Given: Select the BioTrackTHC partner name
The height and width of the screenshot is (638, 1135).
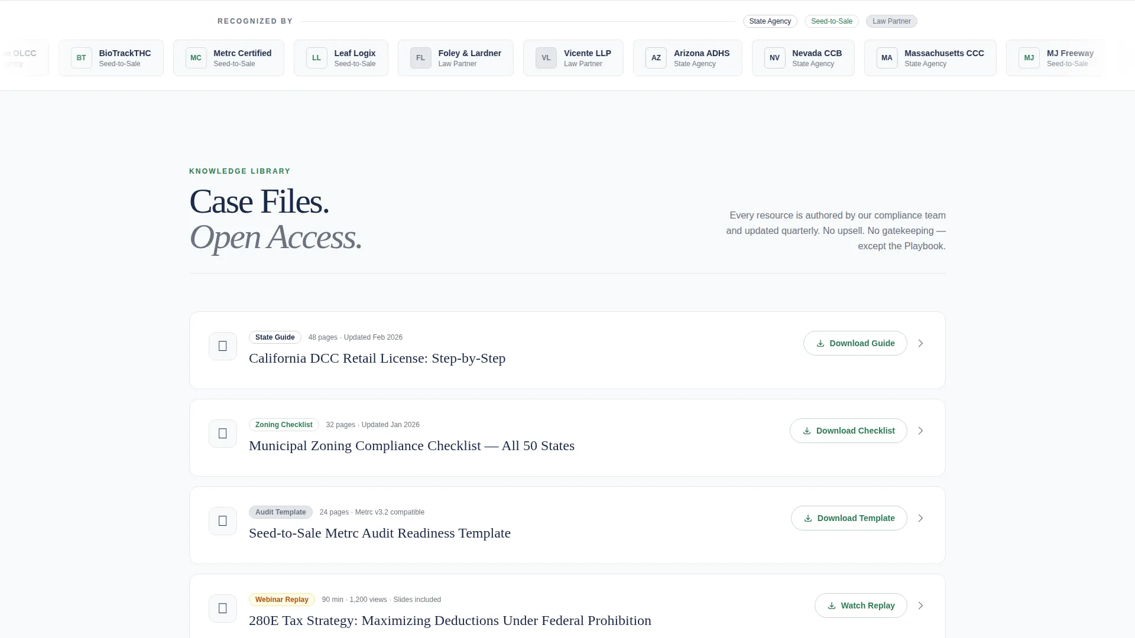Looking at the screenshot, I should (x=125, y=53).
